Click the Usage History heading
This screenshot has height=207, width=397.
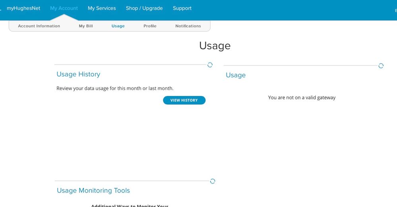[78, 74]
